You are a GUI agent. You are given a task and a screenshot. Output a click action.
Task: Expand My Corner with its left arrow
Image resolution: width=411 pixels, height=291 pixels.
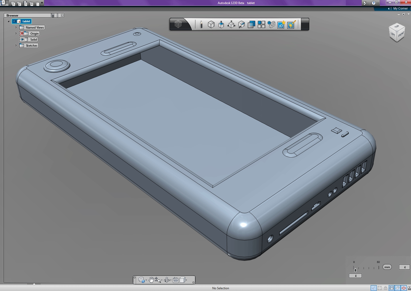[x=389, y=9]
